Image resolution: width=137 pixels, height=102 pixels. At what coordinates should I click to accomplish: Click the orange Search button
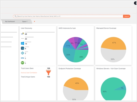click(x=126, y=16)
